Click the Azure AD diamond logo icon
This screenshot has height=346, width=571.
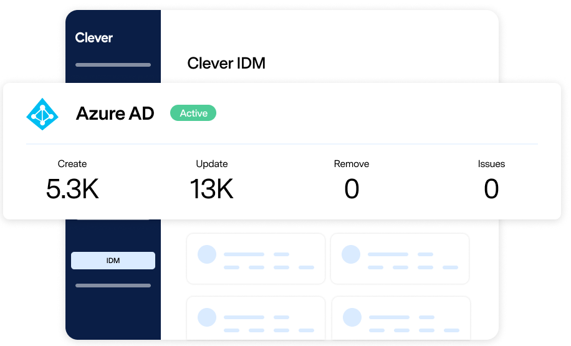(42, 114)
